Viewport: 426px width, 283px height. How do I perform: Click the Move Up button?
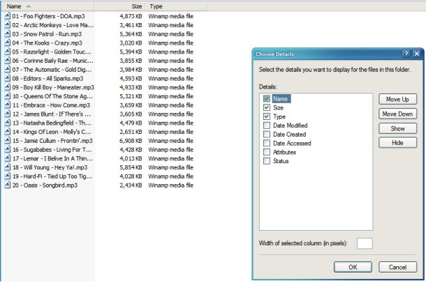point(397,99)
